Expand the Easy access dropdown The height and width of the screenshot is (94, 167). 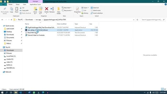[x=67, y=10]
